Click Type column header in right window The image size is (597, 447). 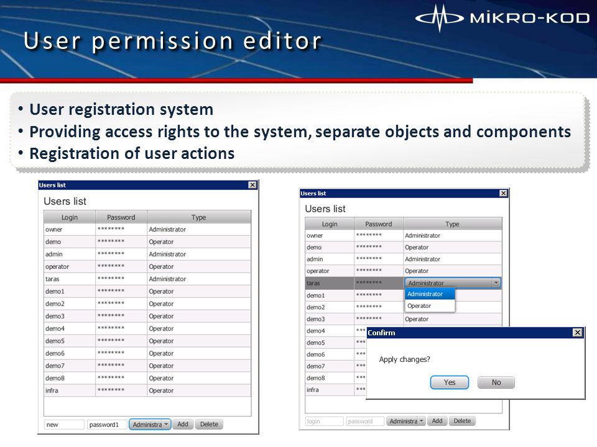[453, 224]
